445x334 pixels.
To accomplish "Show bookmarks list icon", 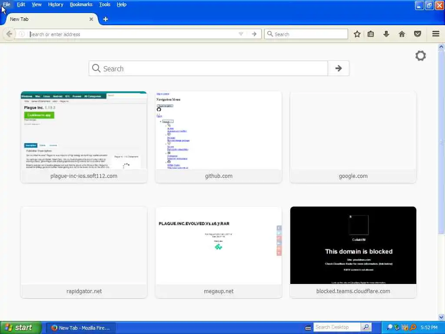I will coord(371,34).
